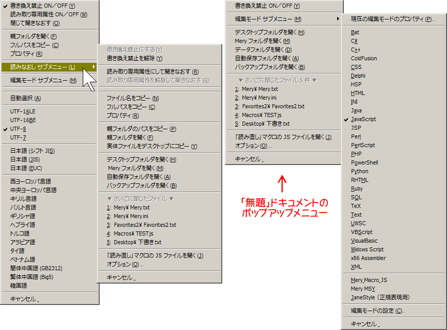The height and width of the screenshot is (330, 447).
Task: Open 編集モードの設定 (C)
Action: coord(377,311)
